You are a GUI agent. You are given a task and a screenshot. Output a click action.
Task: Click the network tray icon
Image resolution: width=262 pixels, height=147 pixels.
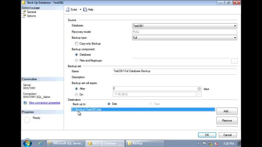click(210, 143)
